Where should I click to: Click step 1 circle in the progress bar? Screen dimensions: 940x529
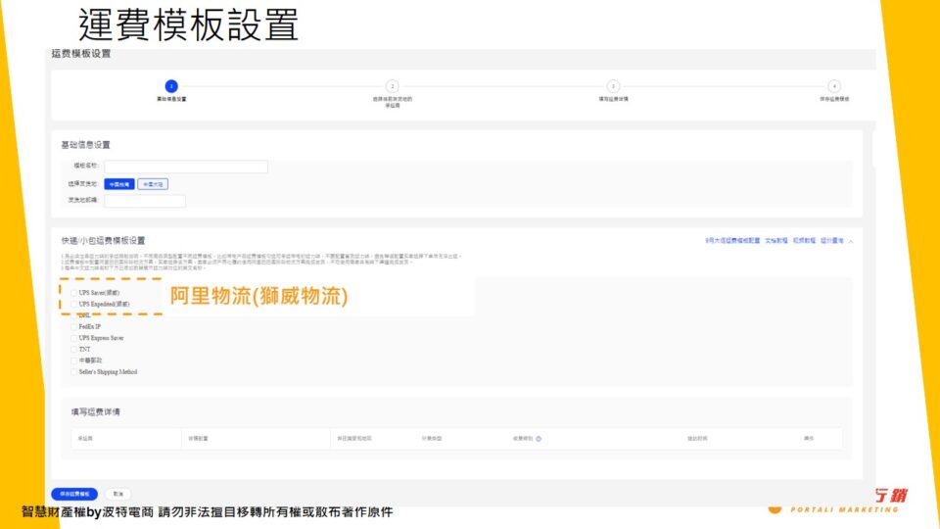coord(171,86)
